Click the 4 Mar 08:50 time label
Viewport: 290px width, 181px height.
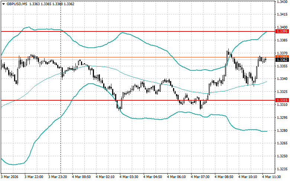click(224, 177)
